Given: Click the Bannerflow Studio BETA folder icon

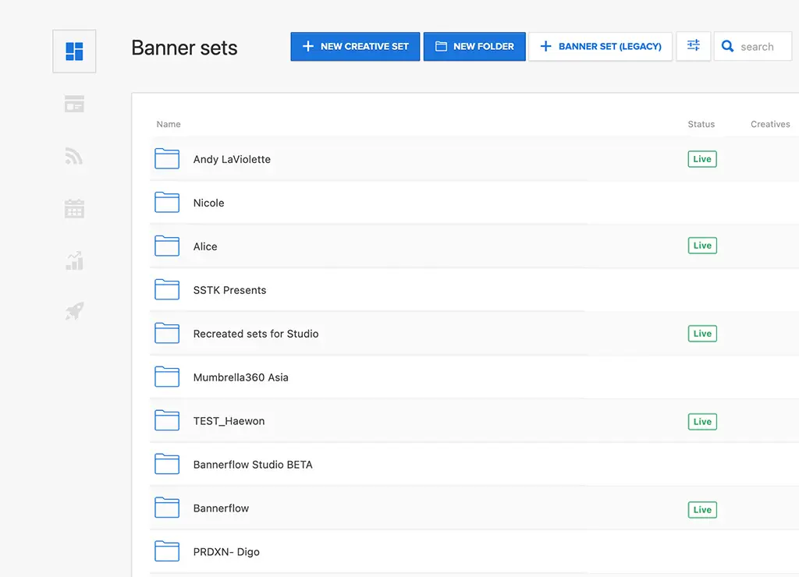Looking at the screenshot, I should click(x=167, y=465).
